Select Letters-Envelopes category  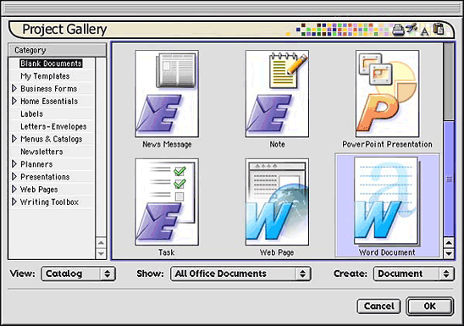(x=53, y=126)
